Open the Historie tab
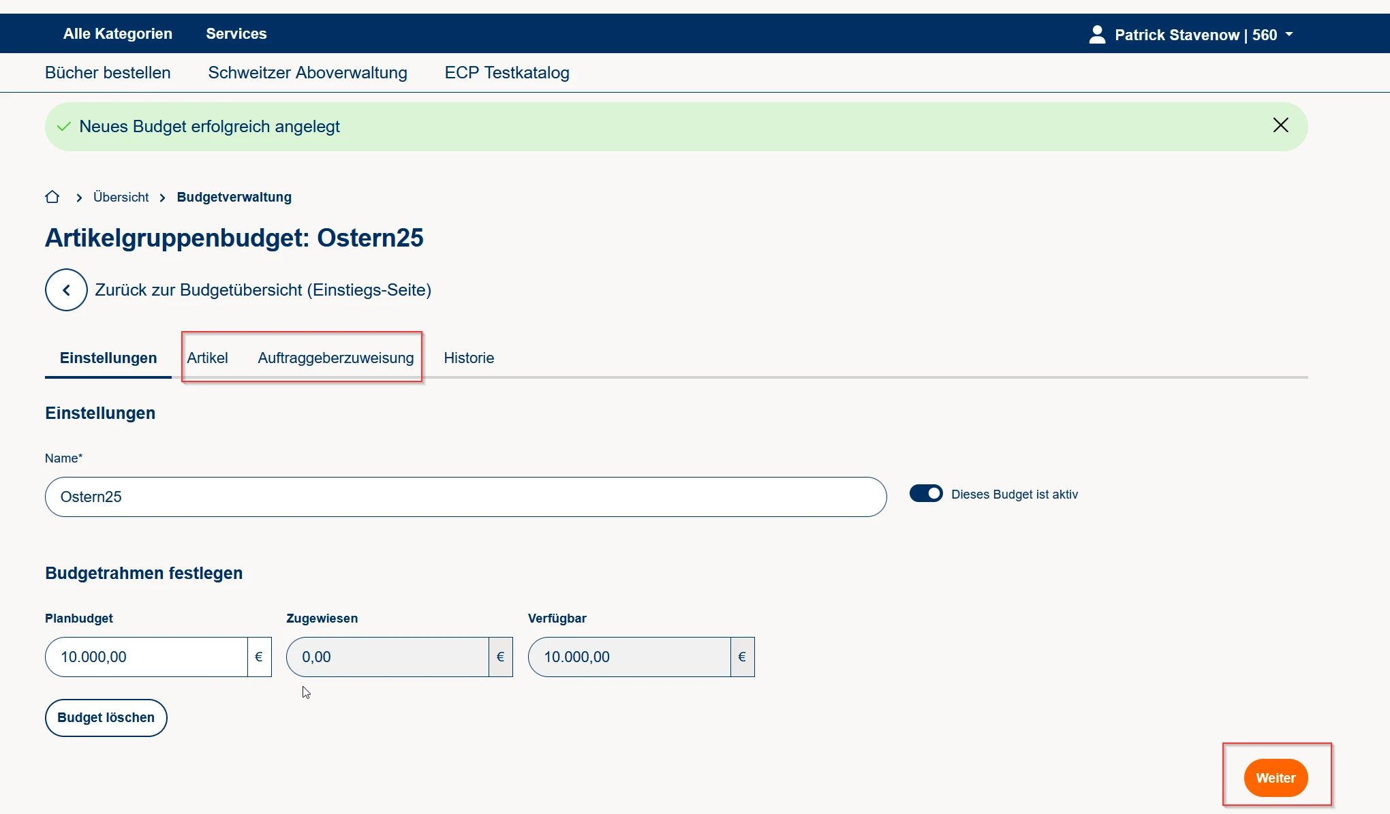 pyautogui.click(x=469, y=358)
